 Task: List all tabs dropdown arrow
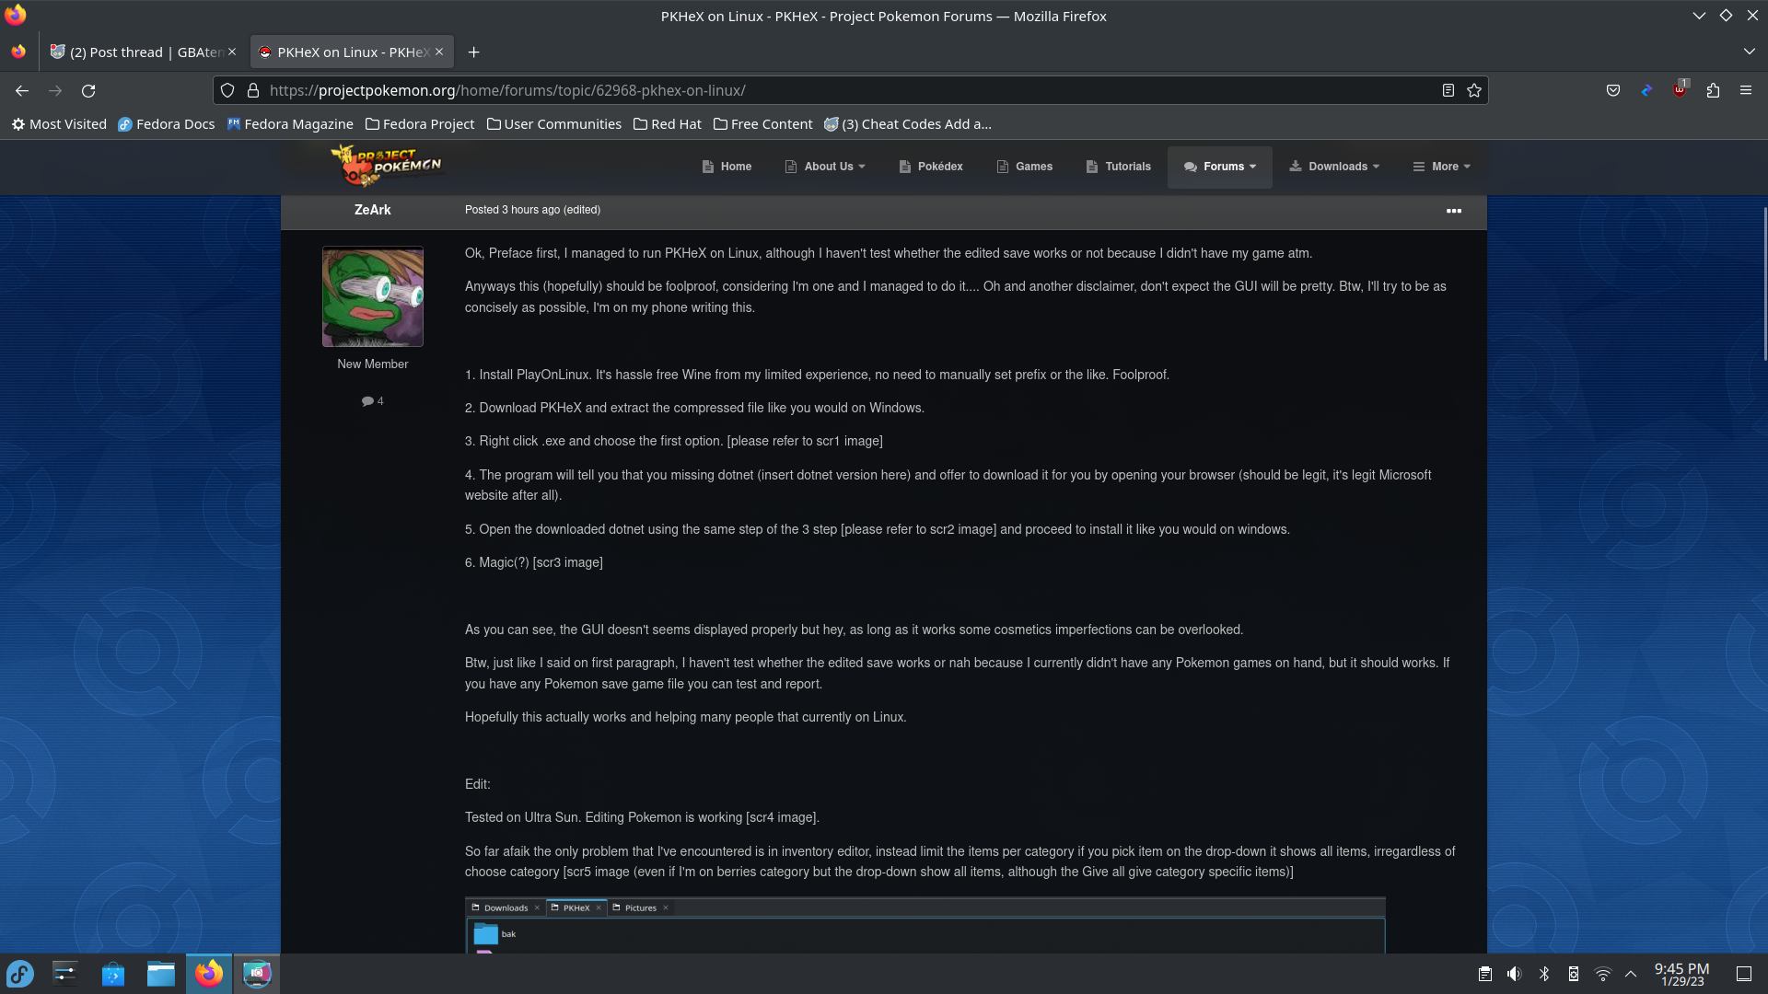(x=1749, y=52)
